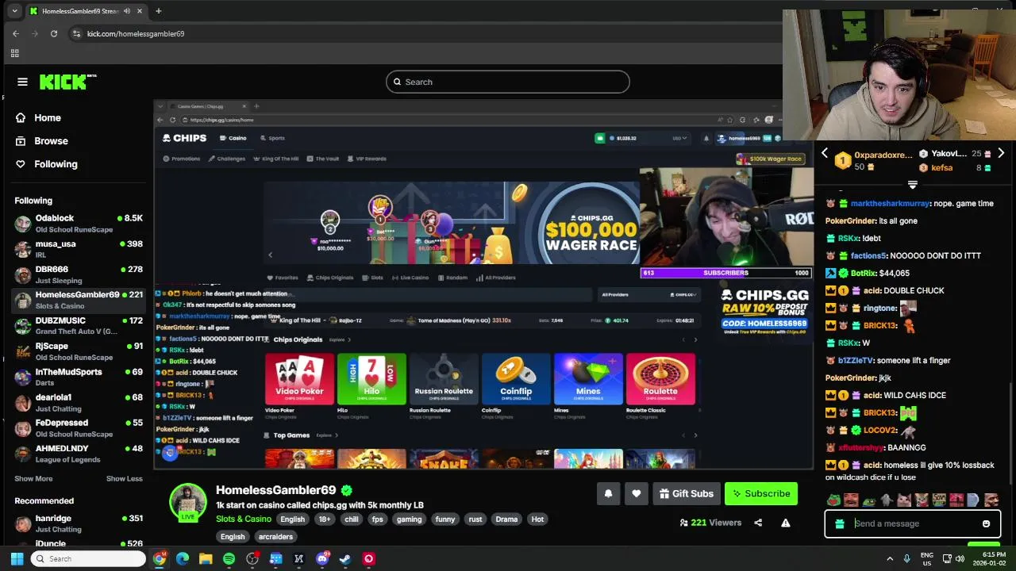Report stream using the warning triangle icon
This screenshot has height=571, width=1016.
(785, 523)
